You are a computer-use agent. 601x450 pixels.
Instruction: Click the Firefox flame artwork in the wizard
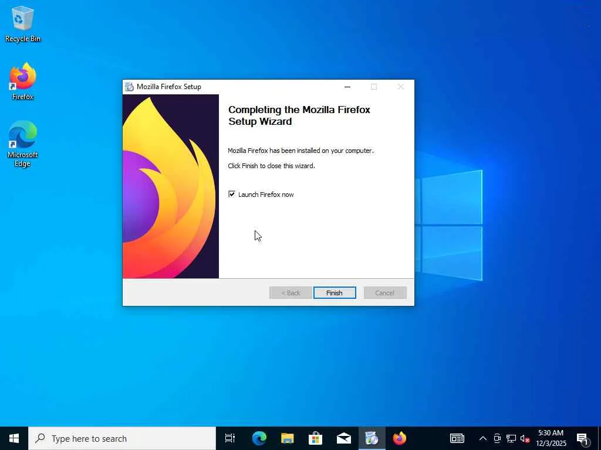[171, 186]
